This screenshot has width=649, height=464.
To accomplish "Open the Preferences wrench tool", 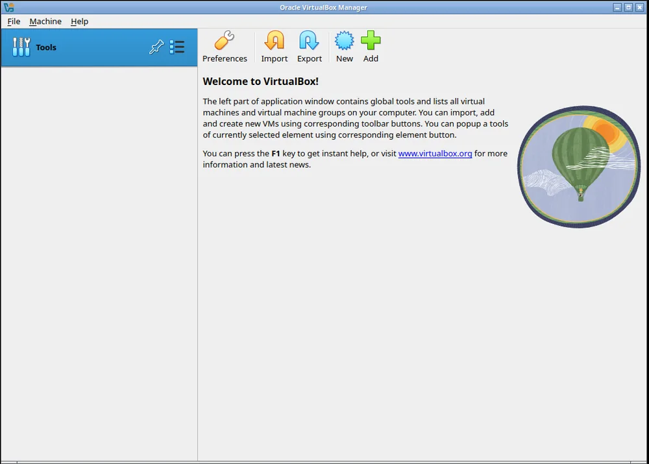I will tap(225, 46).
